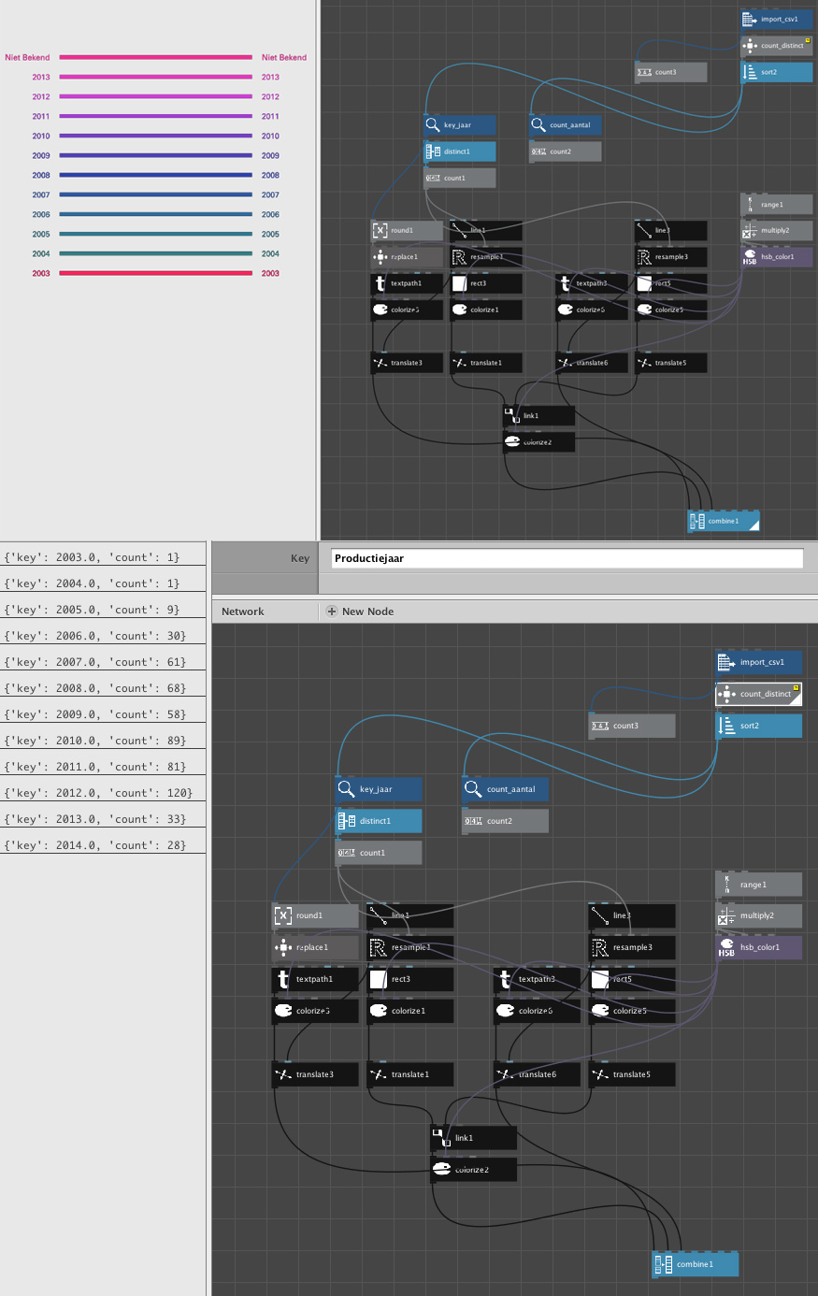818x1296 pixels.
Task: Select data row with key 2007.0, count 61
Action: (102, 662)
